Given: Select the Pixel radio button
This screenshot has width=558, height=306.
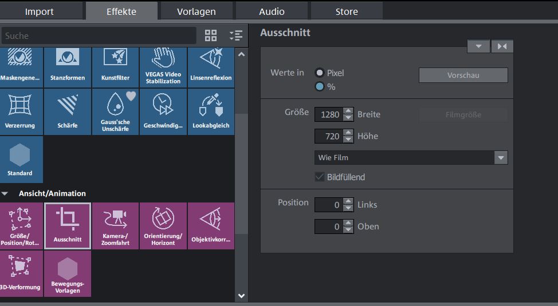Looking at the screenshot, I should click(x=320, y=73).
